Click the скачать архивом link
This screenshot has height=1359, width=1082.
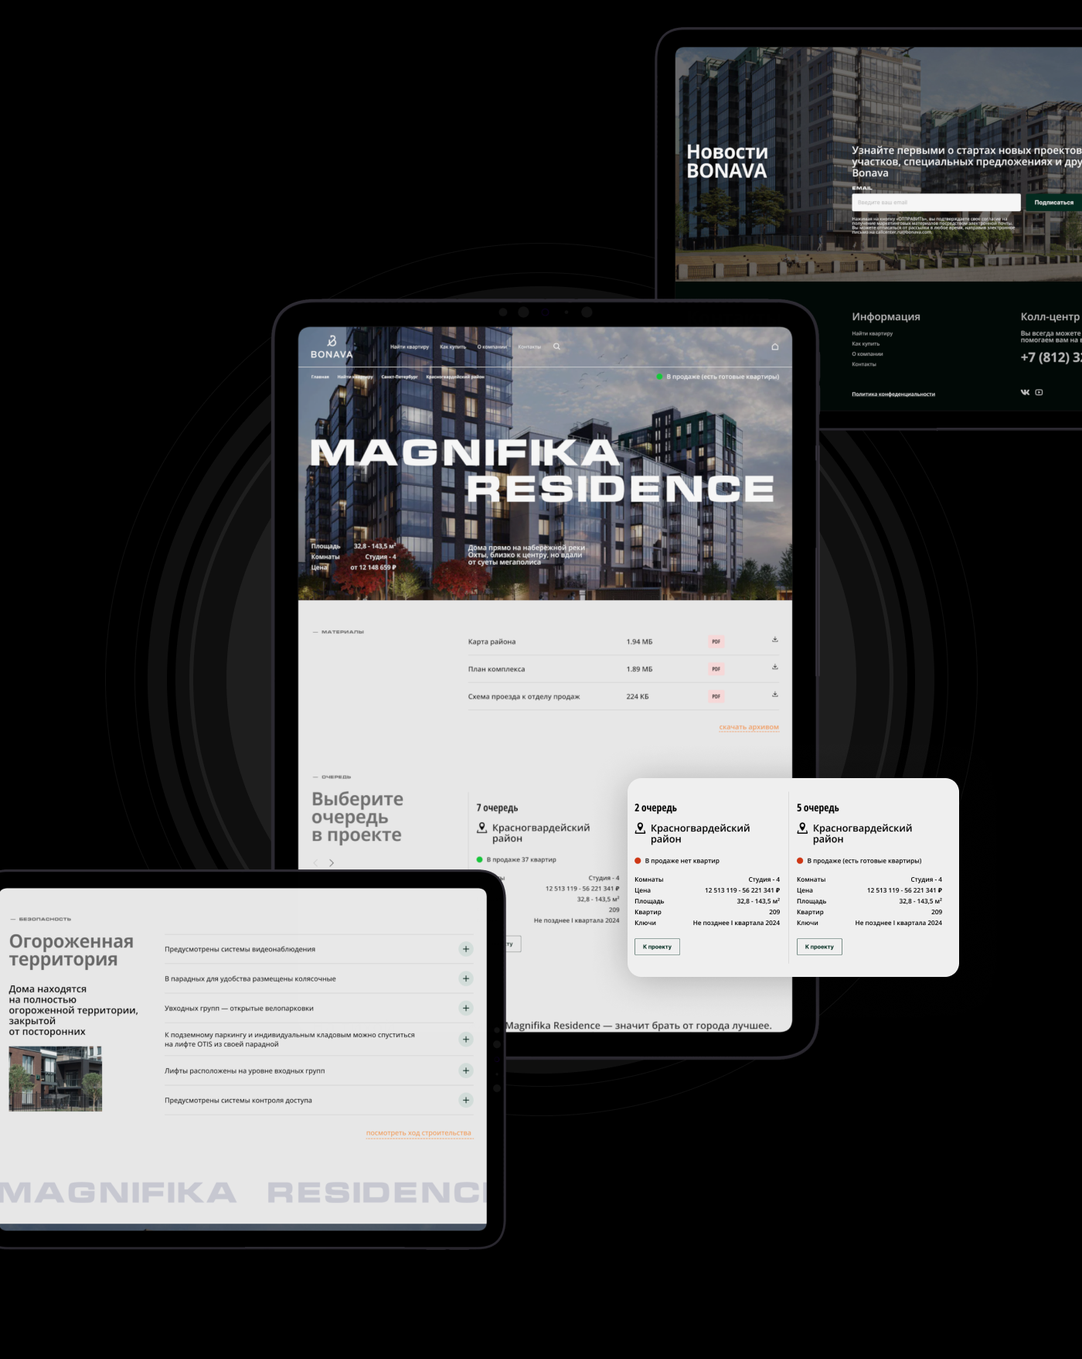tap(748, 727)
